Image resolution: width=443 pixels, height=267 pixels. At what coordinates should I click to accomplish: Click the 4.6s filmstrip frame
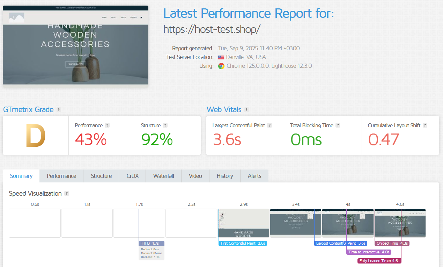click(400, 223)
